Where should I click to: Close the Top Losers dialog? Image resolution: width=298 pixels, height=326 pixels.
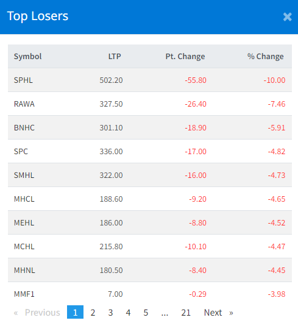[x=288, y=17]
